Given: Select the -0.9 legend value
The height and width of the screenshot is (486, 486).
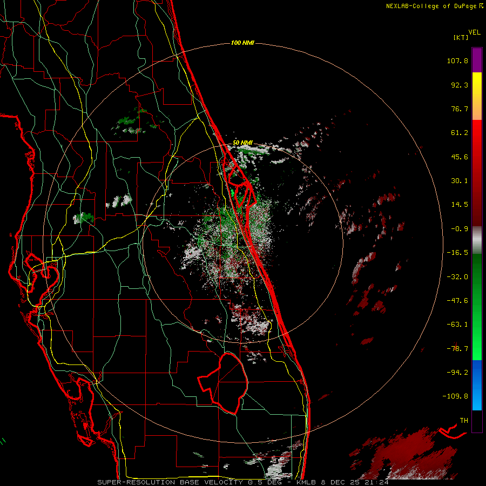Looking at the screenshot, I should 460,229.
